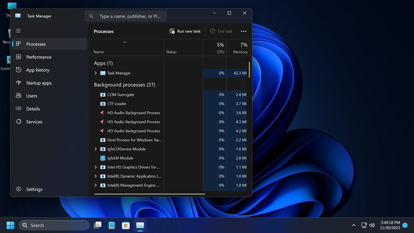414x233 pixels.
Task: Click the App history clock icon
Action: pos(18,70)
